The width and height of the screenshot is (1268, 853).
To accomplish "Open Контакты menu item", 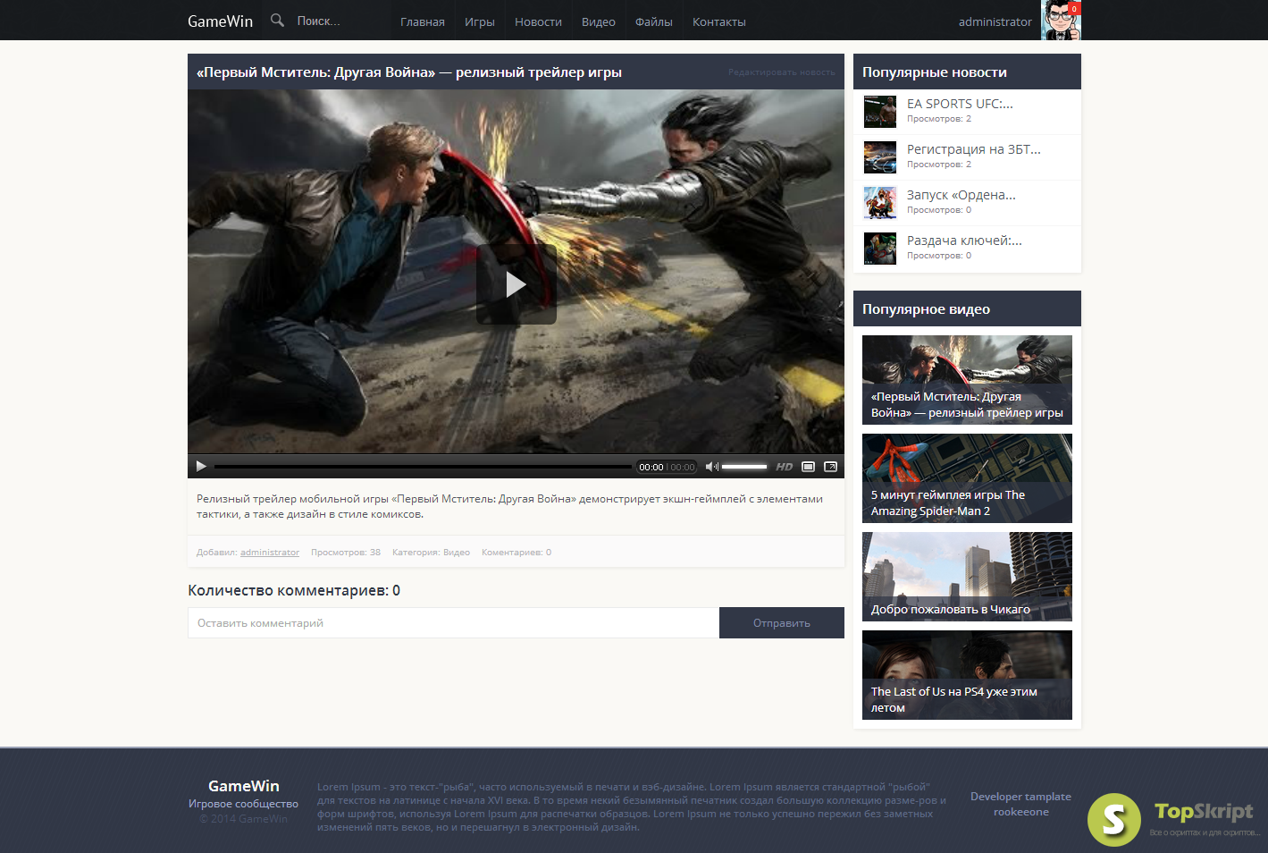I will pos(719,21).
